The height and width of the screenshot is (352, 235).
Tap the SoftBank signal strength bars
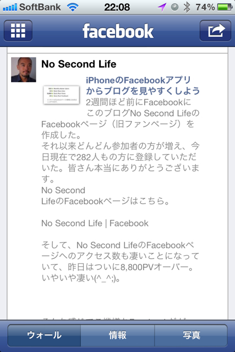coord(10,7)
